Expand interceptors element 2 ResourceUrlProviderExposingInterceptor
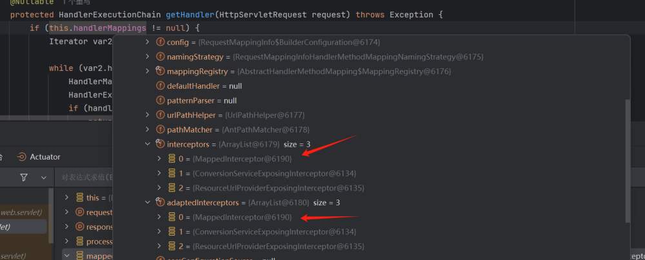Viewport: 645px width, 260px height. tap(159, 187)
